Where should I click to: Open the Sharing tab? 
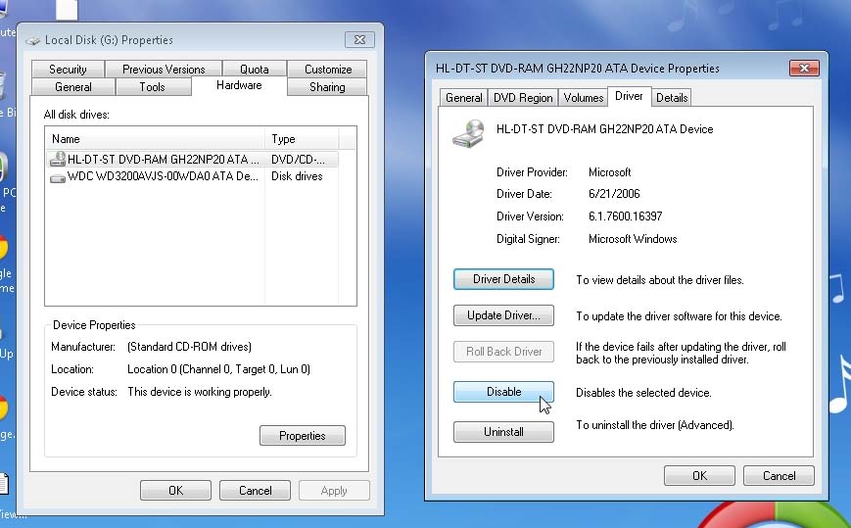(x=327, y=87)
